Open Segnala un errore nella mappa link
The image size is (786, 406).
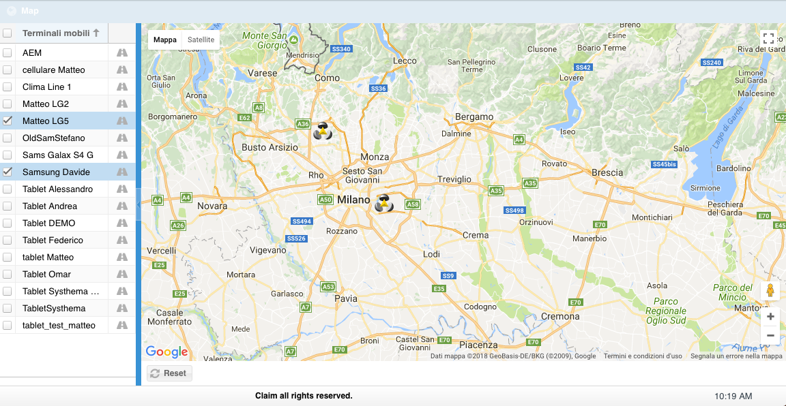(736, 356)
